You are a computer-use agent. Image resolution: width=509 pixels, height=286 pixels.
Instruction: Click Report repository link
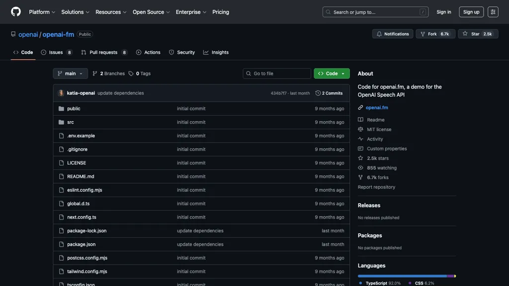376,187
